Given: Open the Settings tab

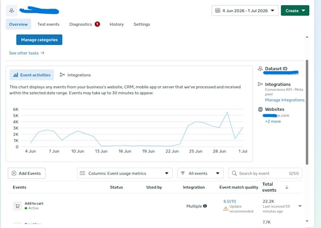Looking at the screenshot, I should pos(142,25).
